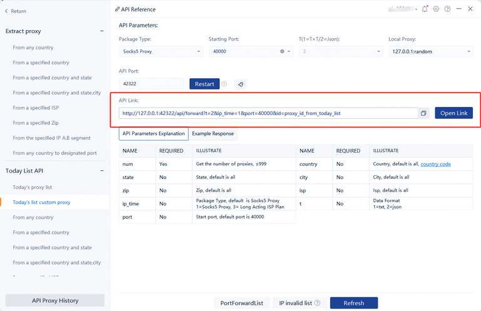Click the help icon next to Restart
Screen dimensions: 481x311
(x=224, y=84)
